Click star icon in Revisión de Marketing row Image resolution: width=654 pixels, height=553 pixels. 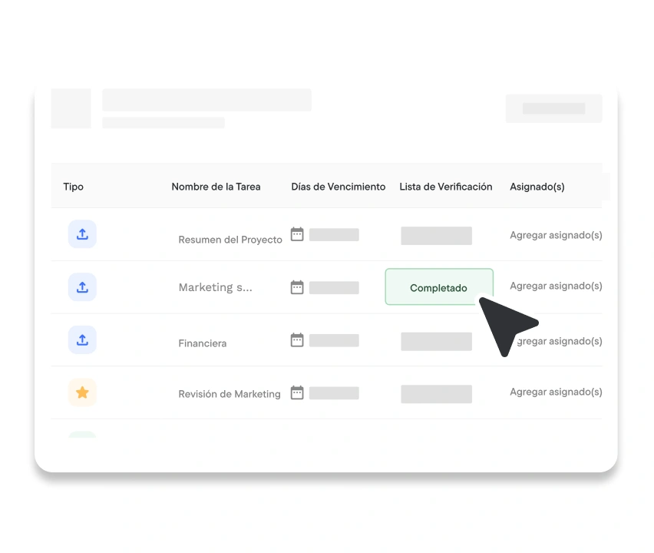tap(82, 392)
